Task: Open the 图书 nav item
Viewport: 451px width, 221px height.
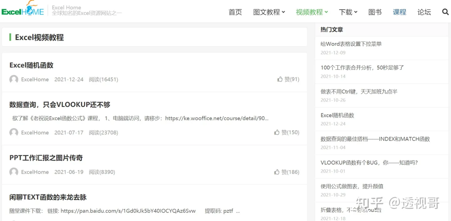Action: coord(375,12)
